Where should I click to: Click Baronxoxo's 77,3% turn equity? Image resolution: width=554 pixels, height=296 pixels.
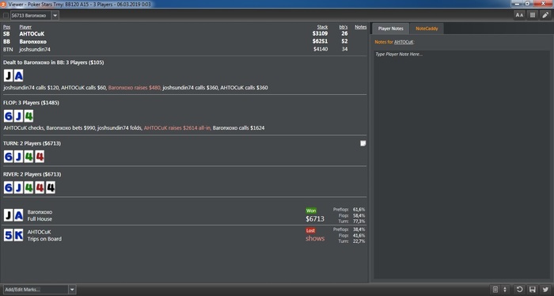pos(359,221)
